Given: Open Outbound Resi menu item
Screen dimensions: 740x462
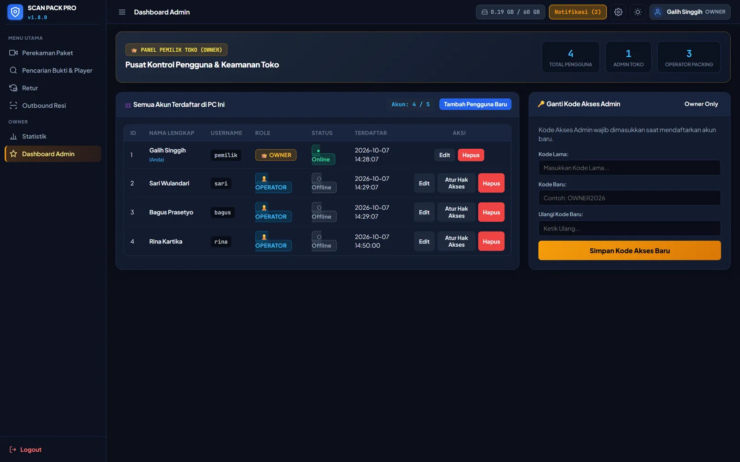Looking at the screenshot, I should (x=53, y=105).
